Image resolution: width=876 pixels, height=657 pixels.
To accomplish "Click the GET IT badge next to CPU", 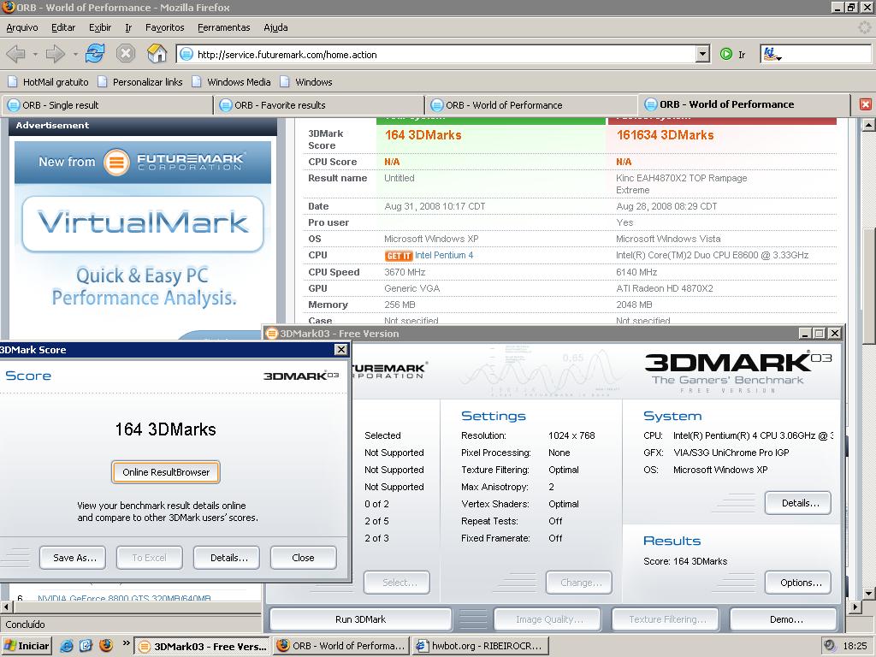I will [x=399, y=255].
